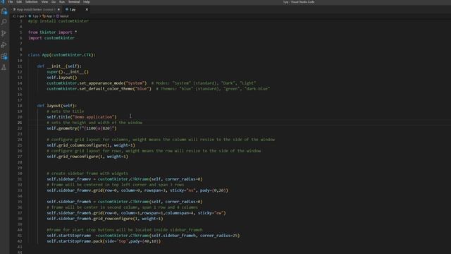This screenshot has height=254, width=451.
Task: Select App class in the breadcrumb
Action: coord(47,16)
